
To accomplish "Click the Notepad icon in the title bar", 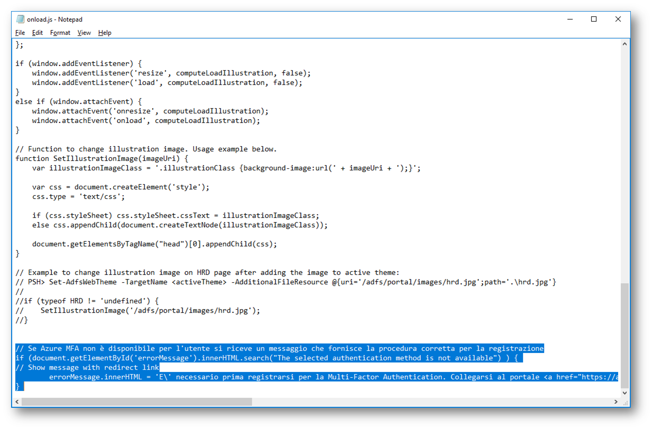I will (x=21, y=20).
